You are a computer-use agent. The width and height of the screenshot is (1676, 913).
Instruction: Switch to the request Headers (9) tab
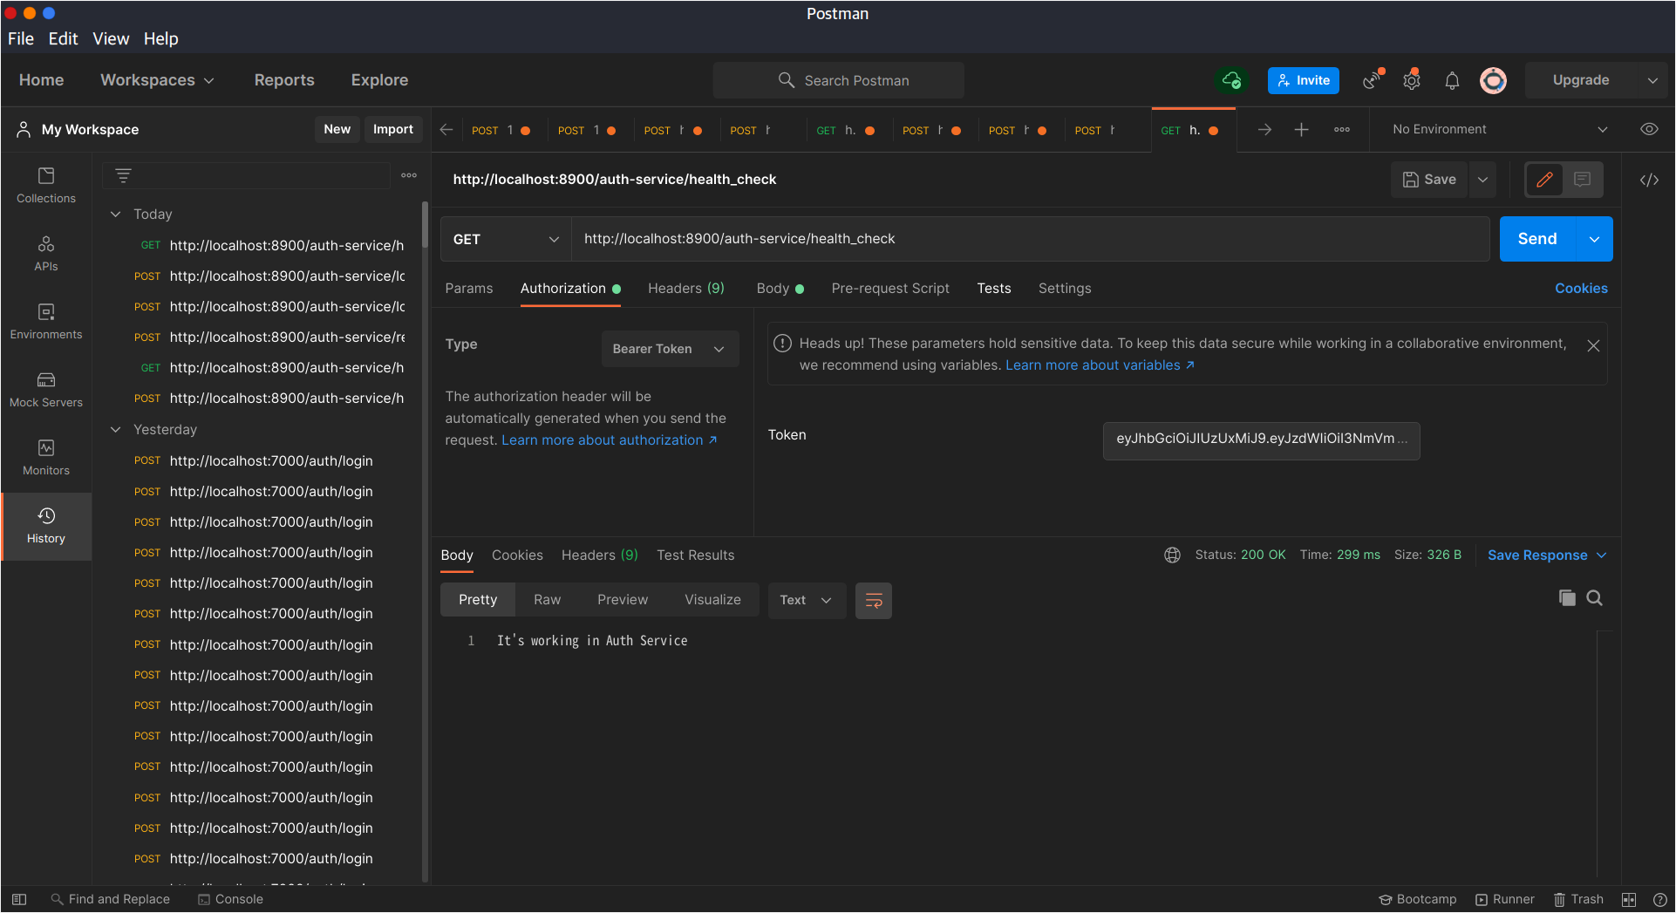(x=686, y=289)
